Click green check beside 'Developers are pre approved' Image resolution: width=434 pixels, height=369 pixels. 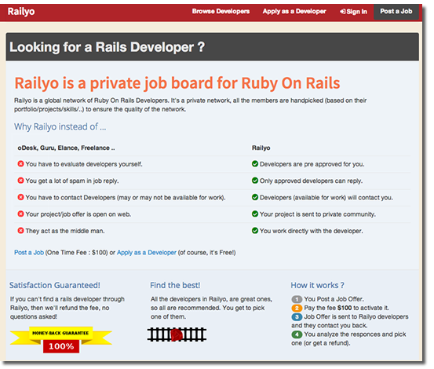point(255,164)
